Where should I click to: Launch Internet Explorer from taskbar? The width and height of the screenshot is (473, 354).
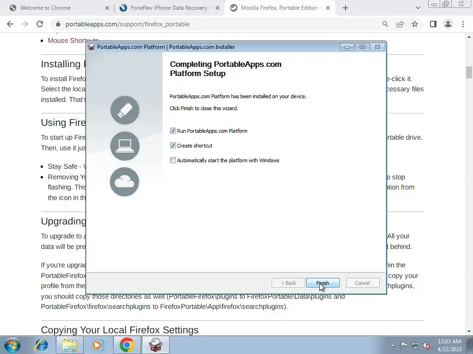click(x=41, y=345)
